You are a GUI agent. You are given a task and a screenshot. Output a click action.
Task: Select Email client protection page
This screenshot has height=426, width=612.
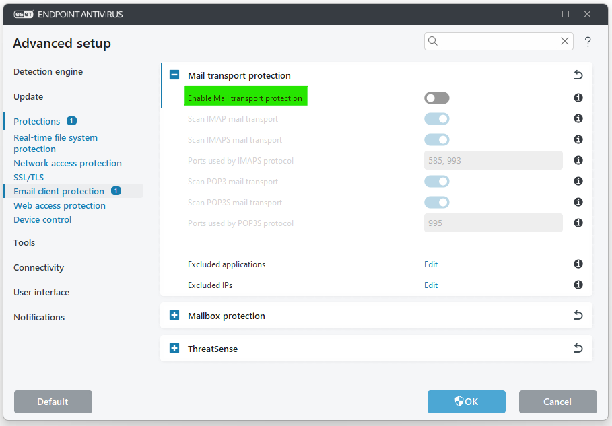(59, 192)
